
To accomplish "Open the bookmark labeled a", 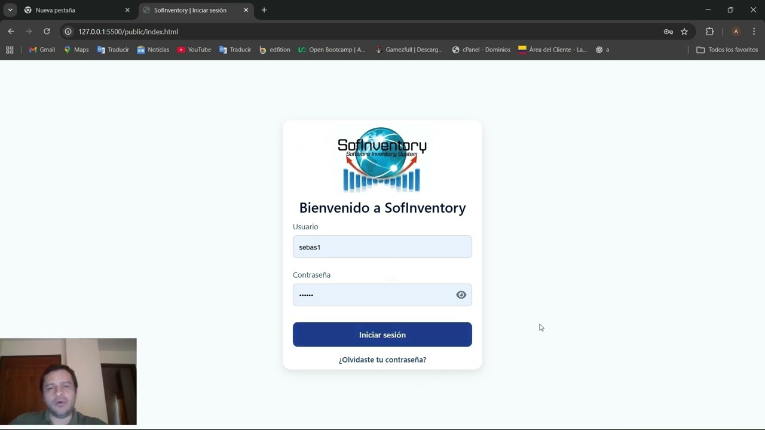I will 602,50.
